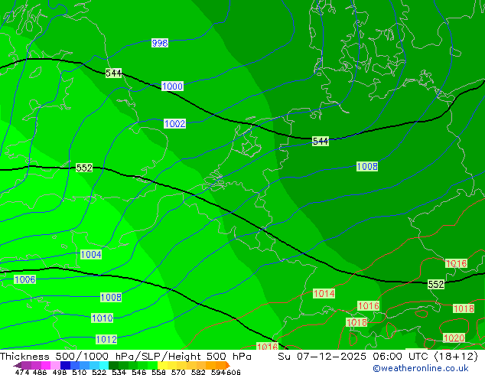Open the weatheronline.co.uk copyright link
This screenshot has width=485, height=375.
[420, 368]
